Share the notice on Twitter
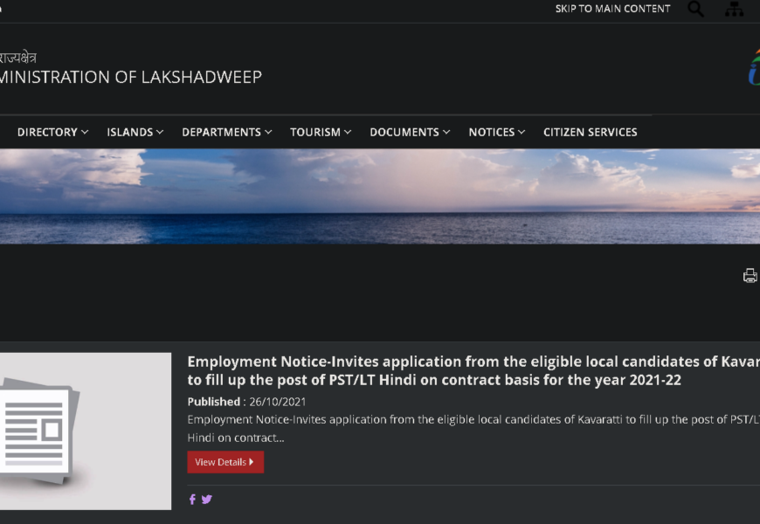 click(207, 500)
